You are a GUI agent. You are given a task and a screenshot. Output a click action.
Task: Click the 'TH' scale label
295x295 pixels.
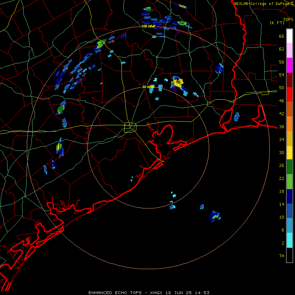point(282,256)
